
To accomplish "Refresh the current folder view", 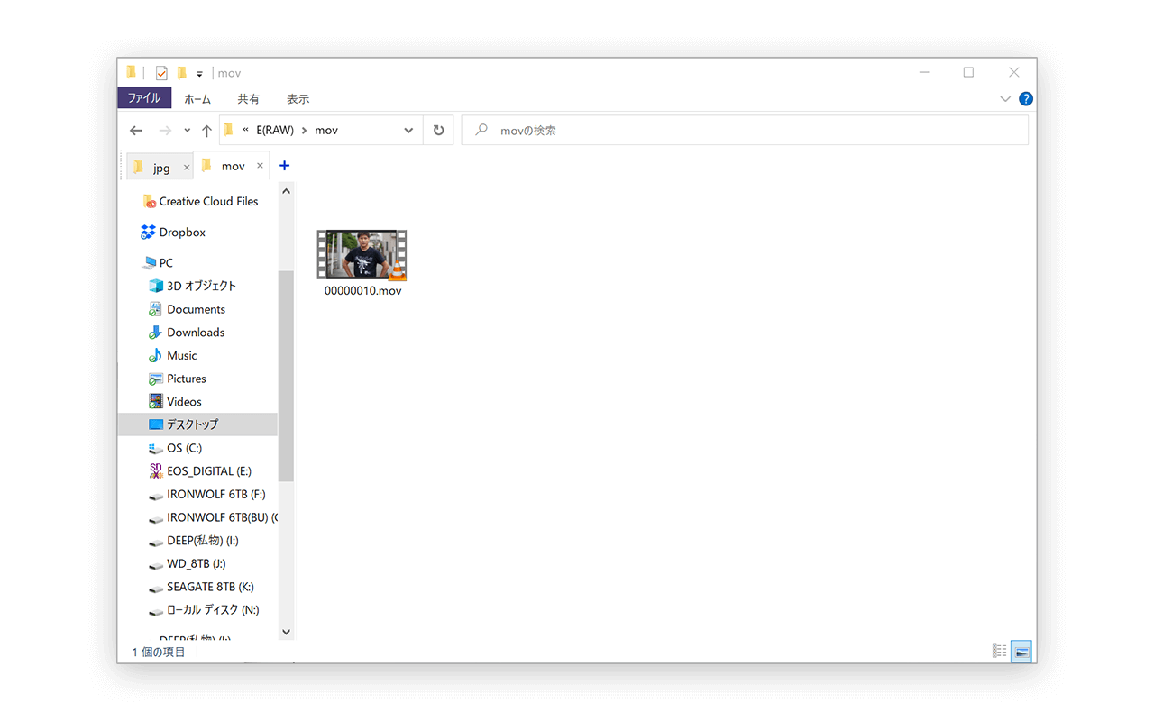I will tap(438, 131).
